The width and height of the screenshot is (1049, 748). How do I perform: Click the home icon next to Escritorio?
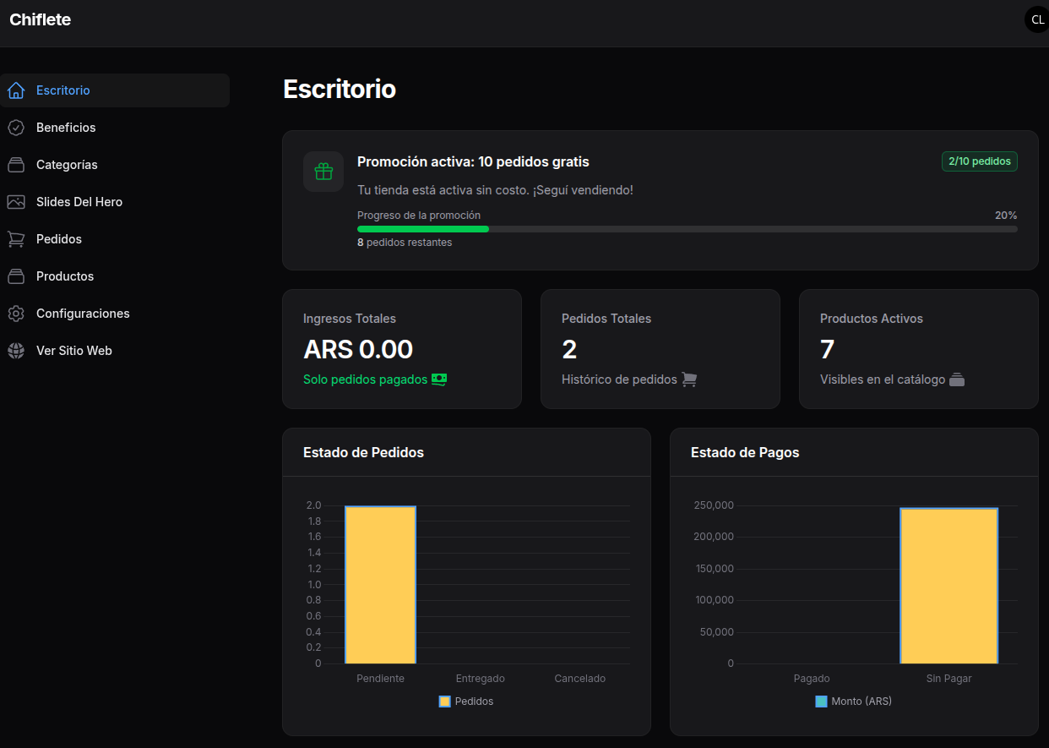click(17, 90)
